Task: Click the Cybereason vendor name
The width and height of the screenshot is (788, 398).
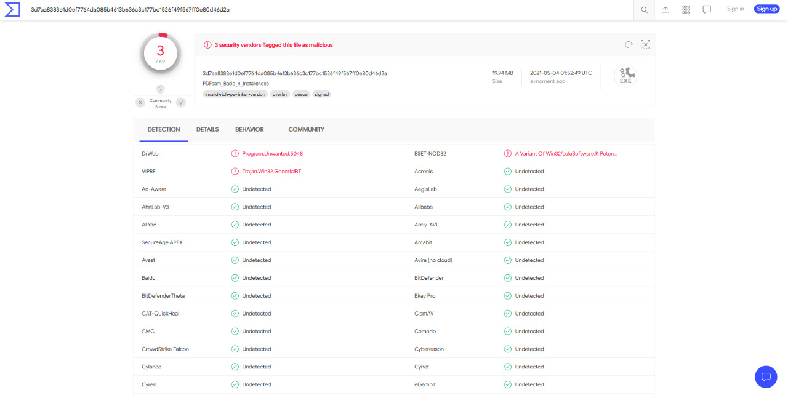Action: 429,349
